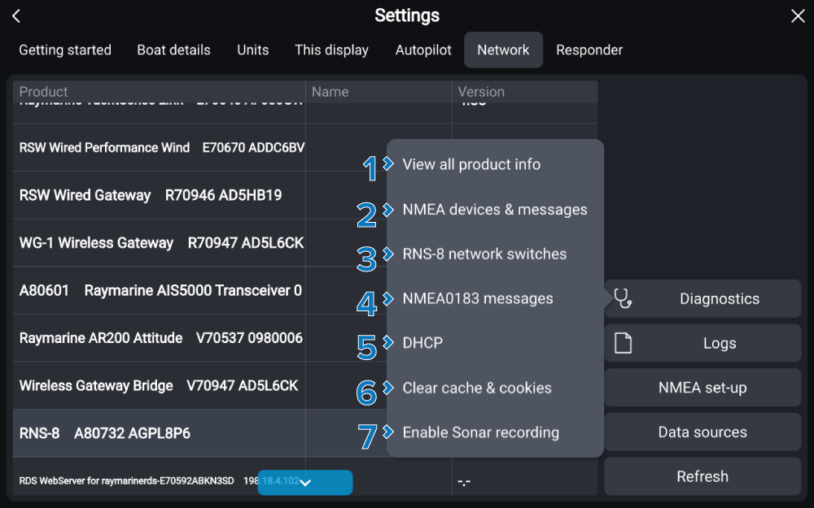Open RNS-8 network switches entry
This screenshot has width=814, height=508.
click(484, 254)
